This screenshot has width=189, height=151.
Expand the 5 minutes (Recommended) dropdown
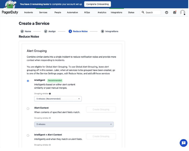[x=58, y=99]
